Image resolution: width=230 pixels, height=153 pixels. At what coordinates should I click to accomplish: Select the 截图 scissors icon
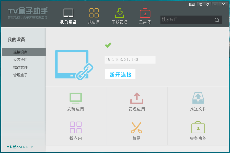(x=136, y=127)
